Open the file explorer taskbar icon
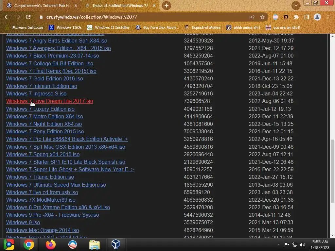 click(95, 244)
